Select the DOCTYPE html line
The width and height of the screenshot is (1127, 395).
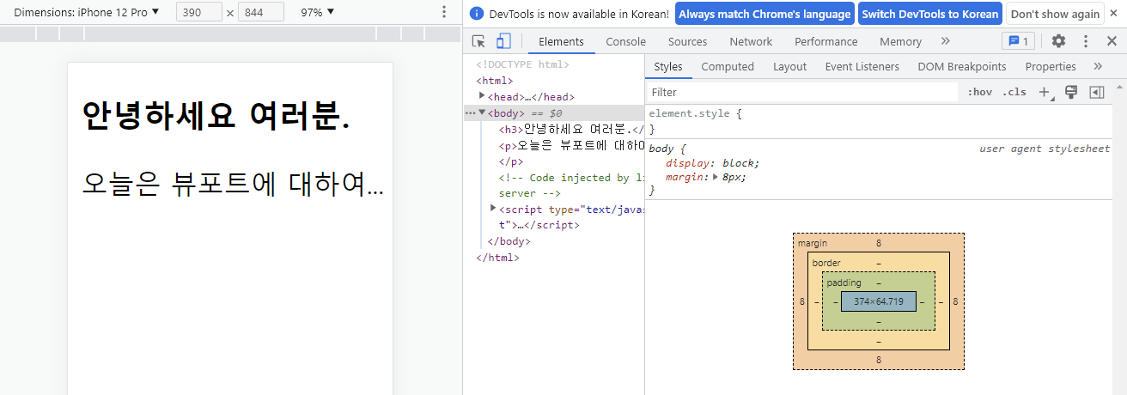coord(522,64)
